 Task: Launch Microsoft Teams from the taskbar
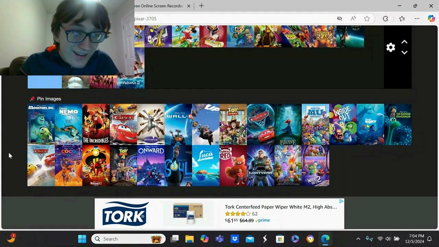coord(219,239)
